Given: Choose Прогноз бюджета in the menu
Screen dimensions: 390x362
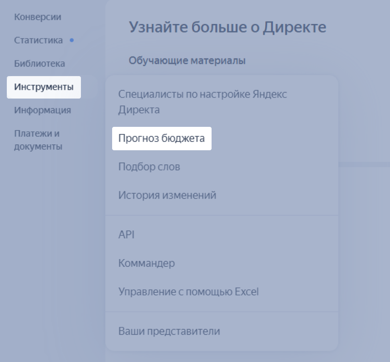Looking at the screenshot, I should coord(162,139).
